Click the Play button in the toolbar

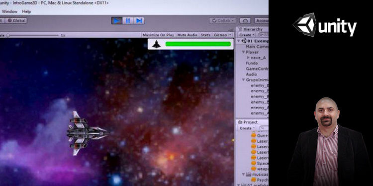117,21
